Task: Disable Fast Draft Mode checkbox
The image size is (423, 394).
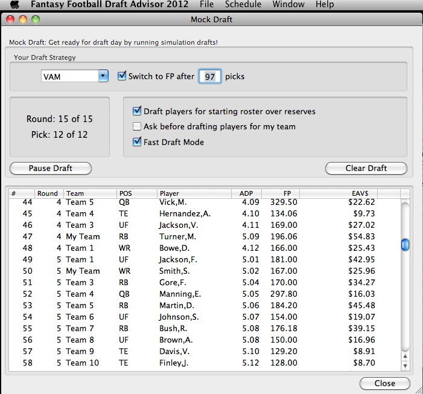Action: click(137, 141)
